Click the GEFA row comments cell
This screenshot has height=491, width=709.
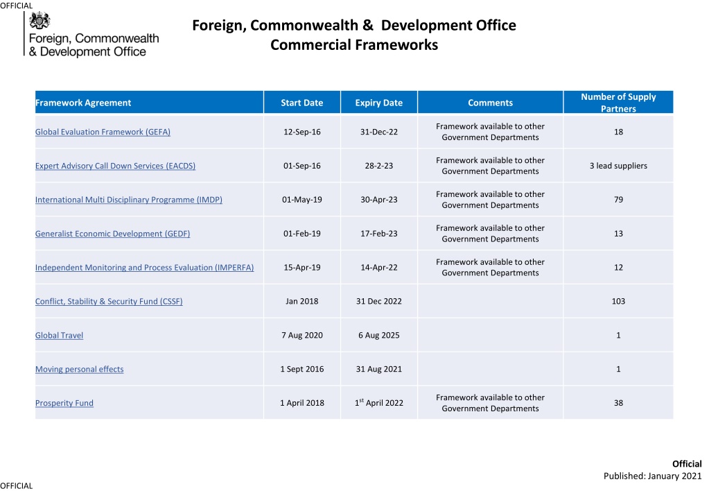pyautogui.click(x=491, y=132)
